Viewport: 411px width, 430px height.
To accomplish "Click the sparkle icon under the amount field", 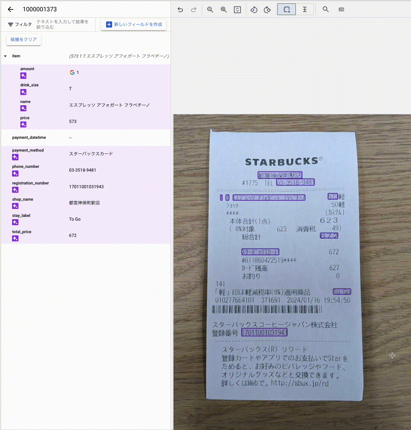I will click(23, 75).
